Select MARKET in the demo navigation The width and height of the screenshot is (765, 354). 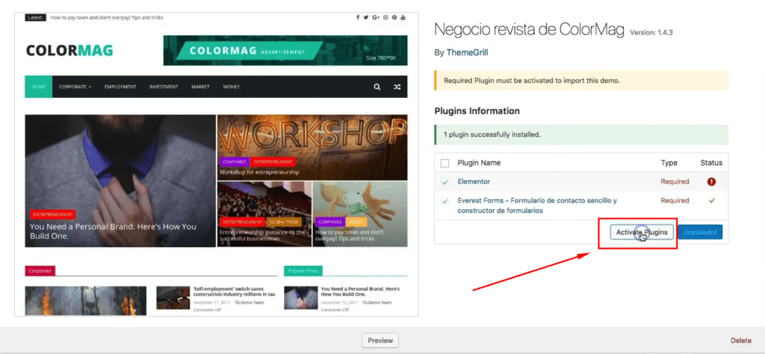(x=200, y=87)
